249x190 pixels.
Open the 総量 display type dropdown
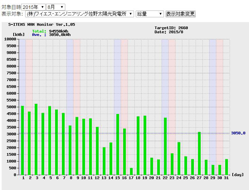coord(150,14)
